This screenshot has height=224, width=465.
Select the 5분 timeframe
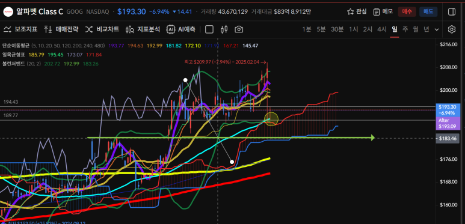click(x=321, y=29)
